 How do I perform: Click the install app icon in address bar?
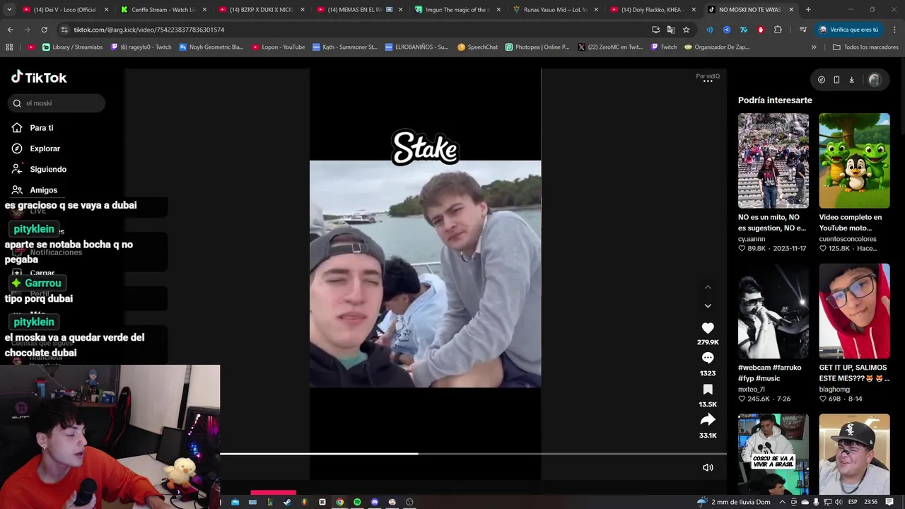(x=656, y=30)
